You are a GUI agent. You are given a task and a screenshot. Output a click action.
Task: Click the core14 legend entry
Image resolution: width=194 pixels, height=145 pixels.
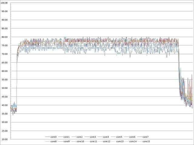coord(133,141)
